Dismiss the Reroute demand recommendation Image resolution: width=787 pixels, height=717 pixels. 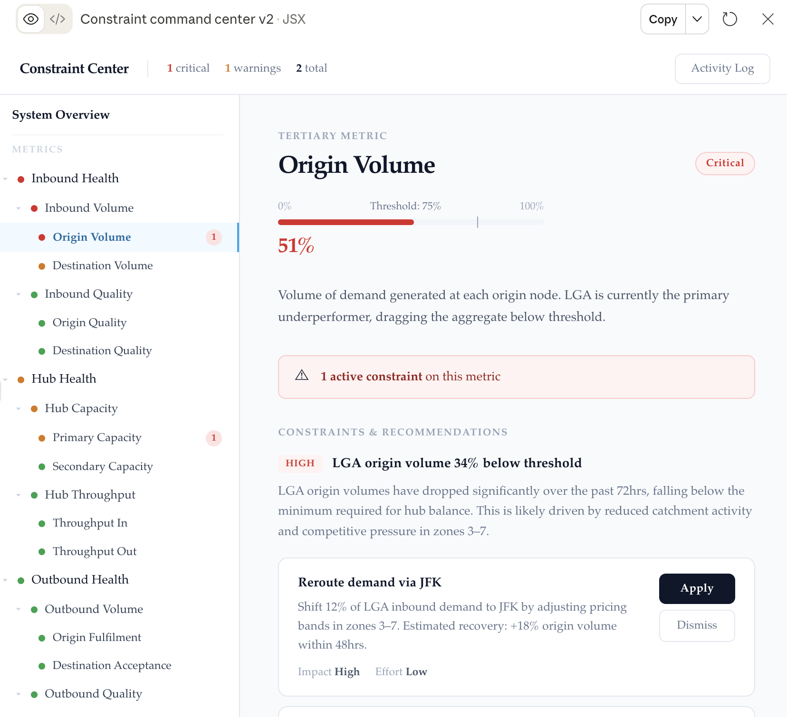tap(697, 625)
